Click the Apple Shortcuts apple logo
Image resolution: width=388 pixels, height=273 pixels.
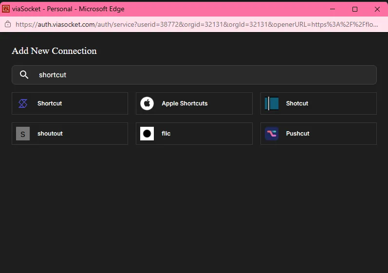[x=147, y=103]
